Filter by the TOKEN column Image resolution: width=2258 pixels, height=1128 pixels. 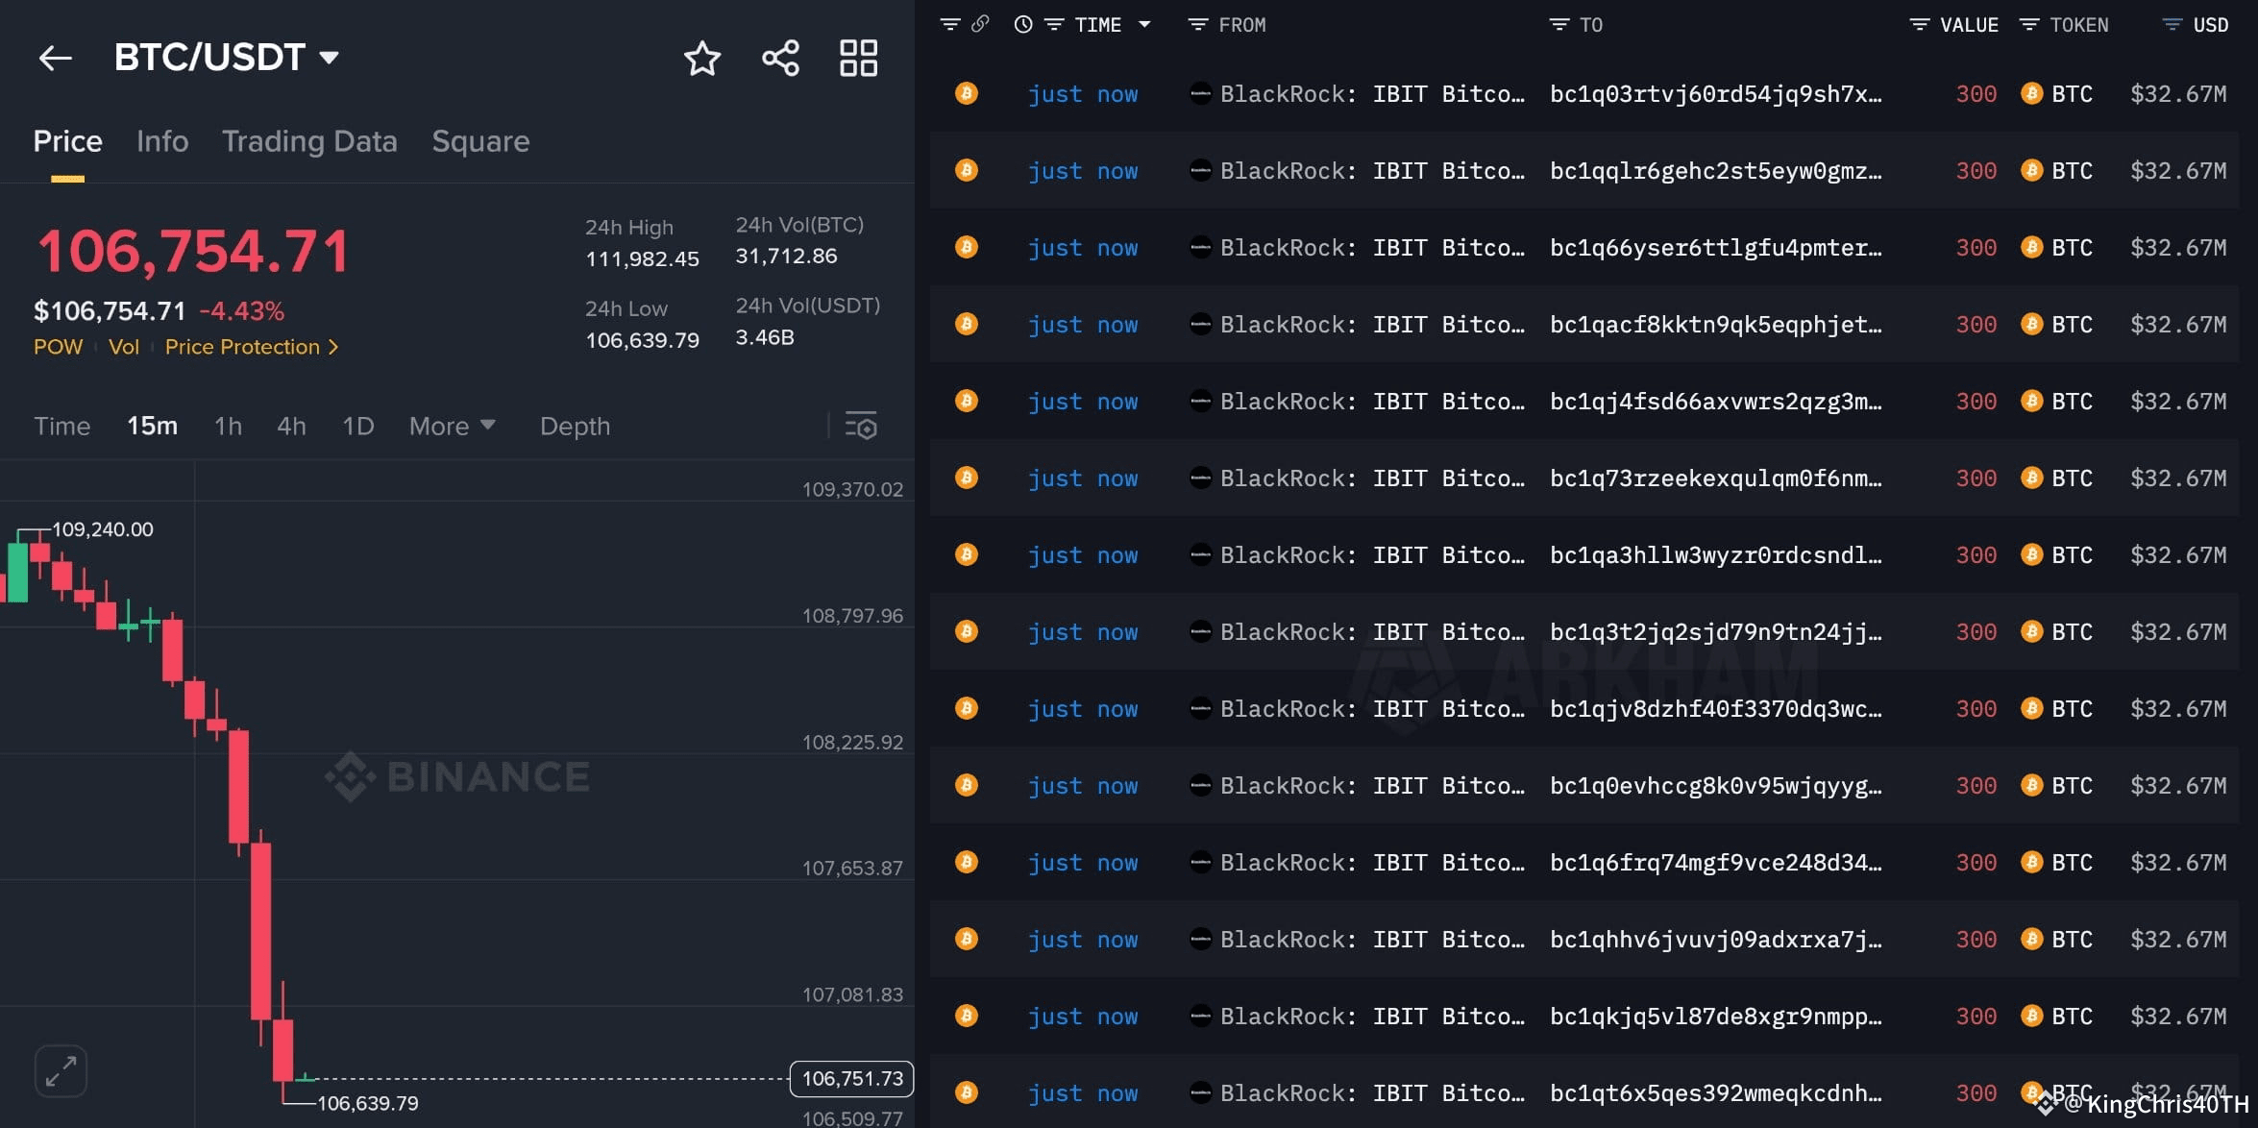[x=2028, y=24]
